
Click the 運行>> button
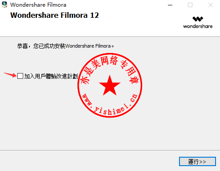197,161
